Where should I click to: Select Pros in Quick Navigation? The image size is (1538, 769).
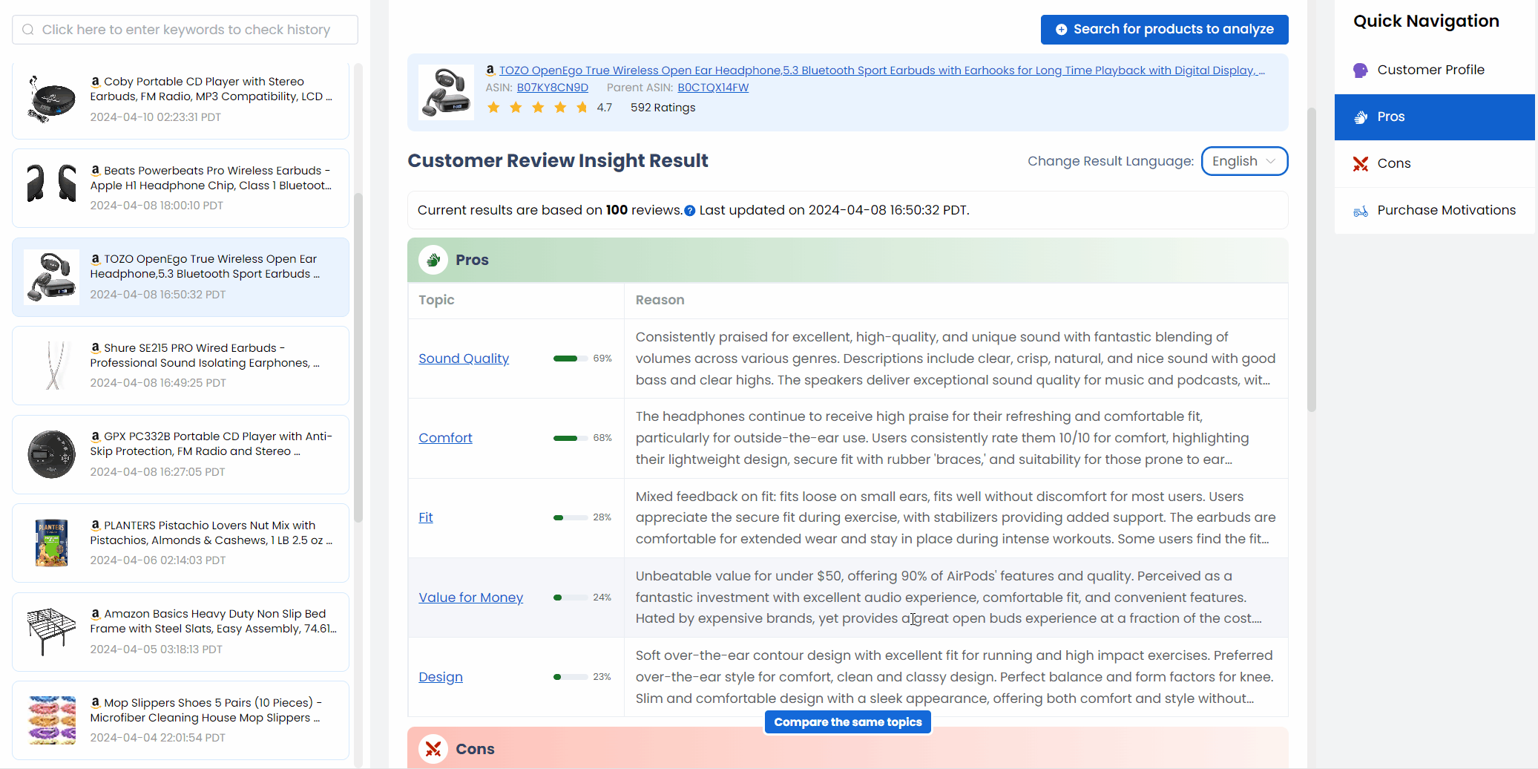(x=1434, y=117)
